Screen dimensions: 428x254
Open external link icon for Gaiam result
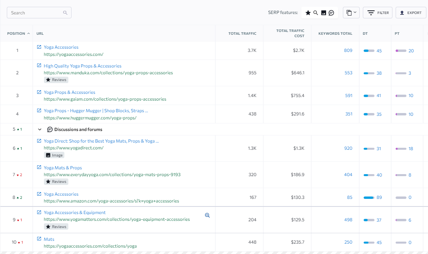click(x=39, y=92)
